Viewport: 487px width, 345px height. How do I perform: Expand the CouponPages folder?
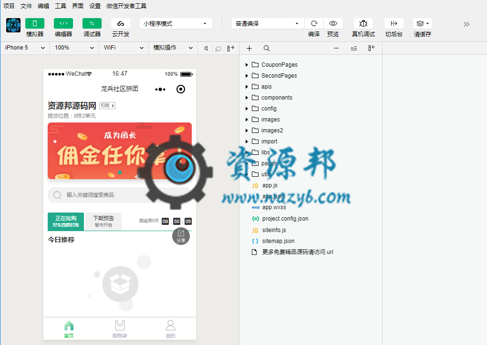coord(247,65)
